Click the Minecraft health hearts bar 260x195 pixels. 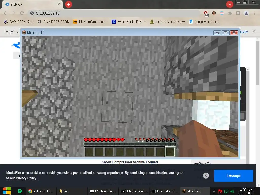point(104,140)
